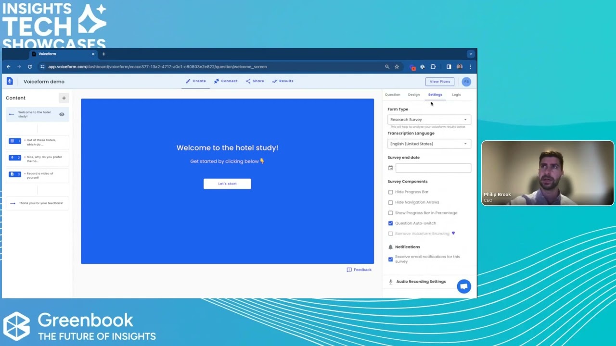Bookmark page with star icon

point(397,67)
